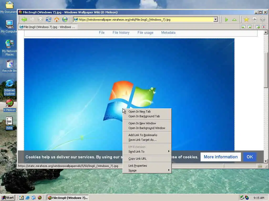This screenshot has width=269, height=201.
Task: Jump to Metadata link
Action: pyautogui.click(x=168, y=33)
